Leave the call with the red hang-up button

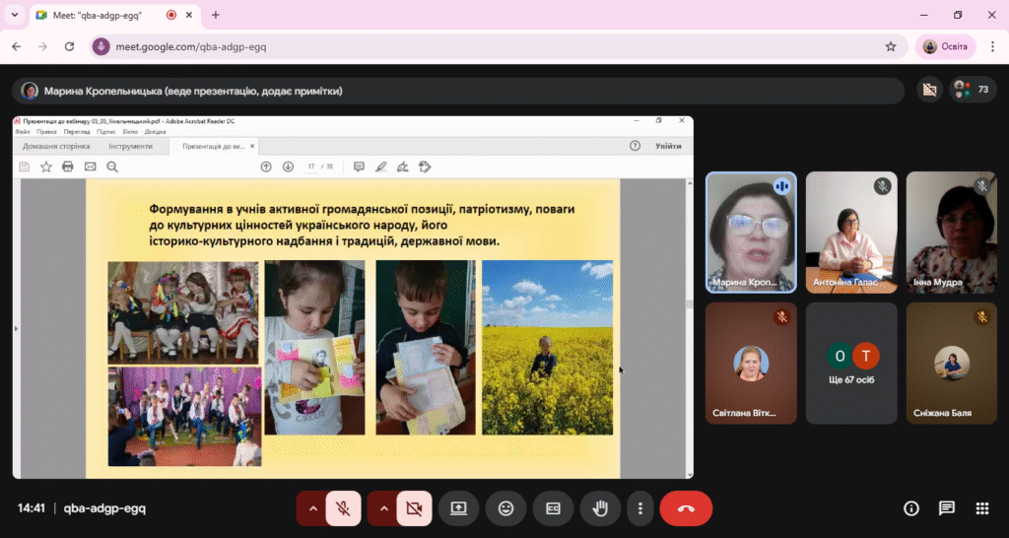(x=686, y=508)
